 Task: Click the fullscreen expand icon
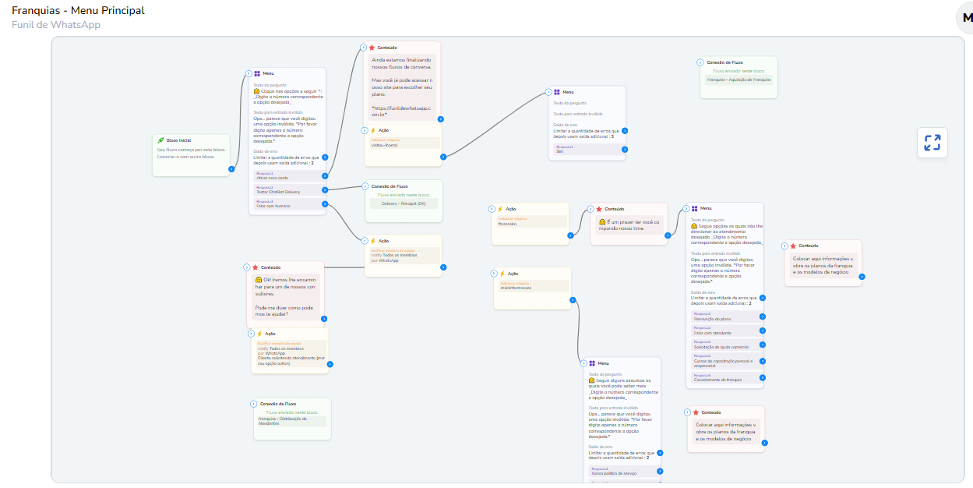click(932, 143)
